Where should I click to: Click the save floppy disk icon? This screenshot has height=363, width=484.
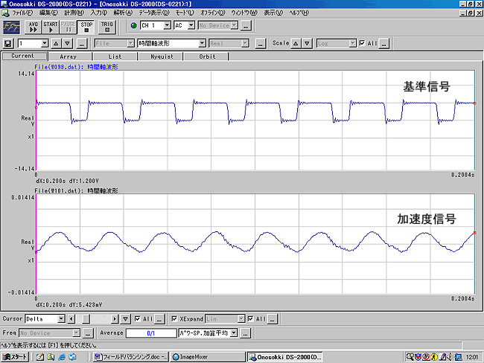tap(7, 43)
